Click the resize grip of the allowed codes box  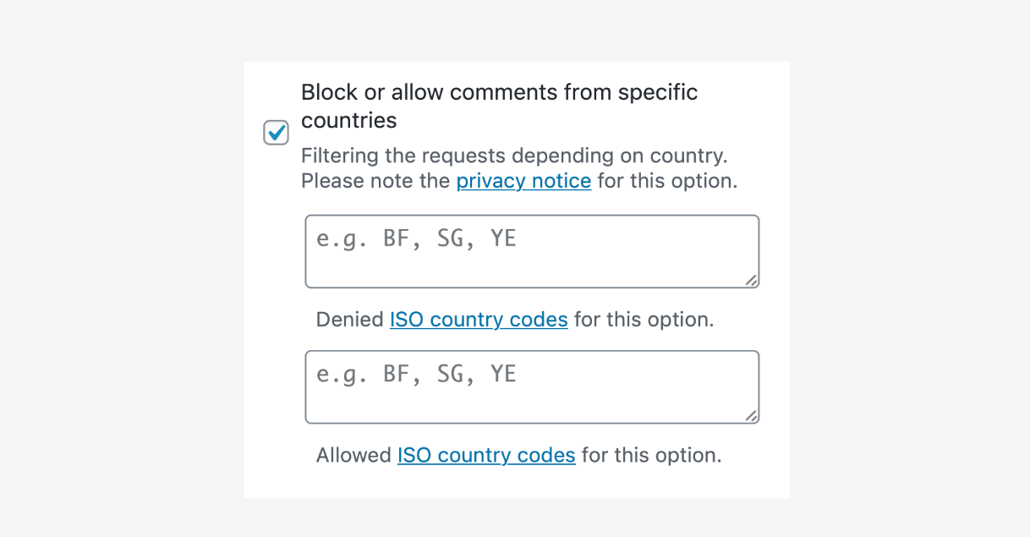tap(751, 415)
